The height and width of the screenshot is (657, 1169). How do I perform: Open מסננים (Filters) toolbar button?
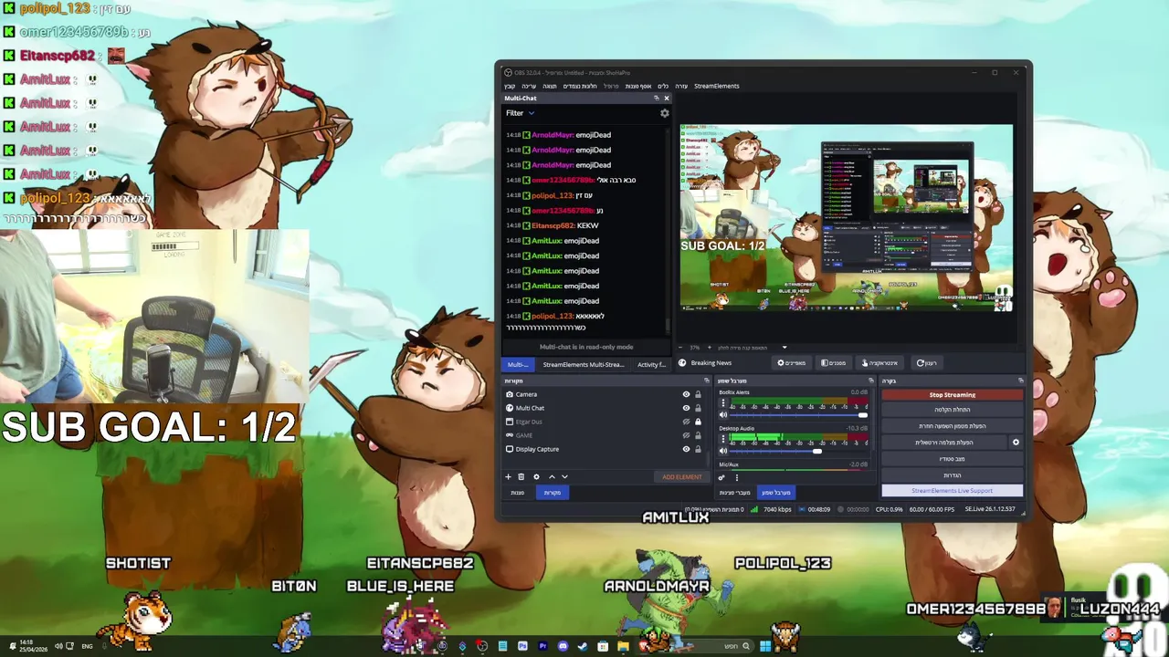point(834,363)
